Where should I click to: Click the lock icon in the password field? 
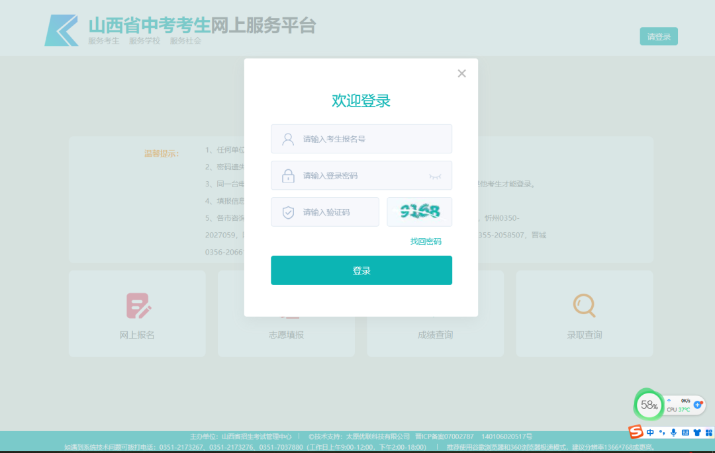click(287, 175)
